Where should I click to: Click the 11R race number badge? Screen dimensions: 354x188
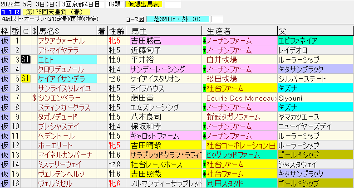click(x=8, y=12)
